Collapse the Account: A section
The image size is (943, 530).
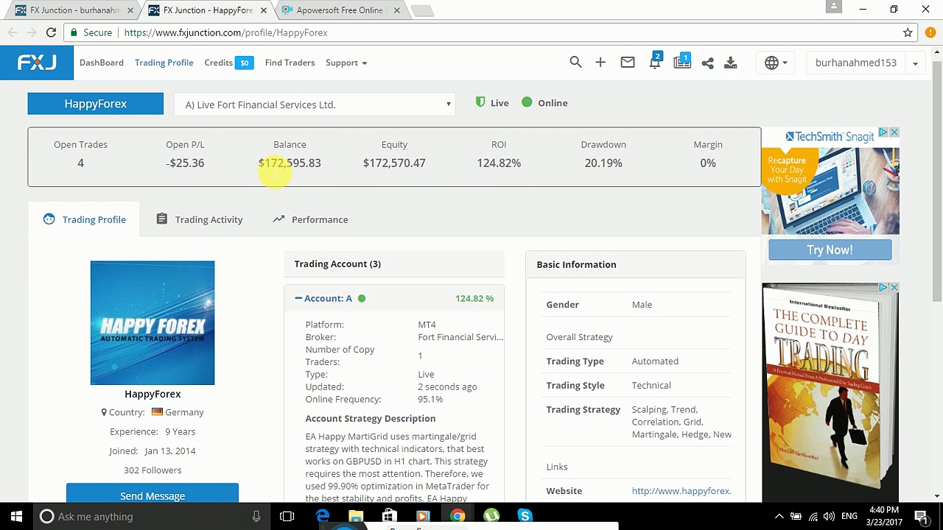[x=324, y=298]
